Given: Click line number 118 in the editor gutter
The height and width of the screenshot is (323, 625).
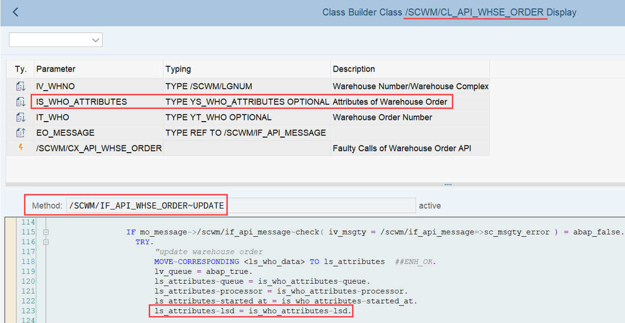Looking at the screenshot, I should pos(29,261).
